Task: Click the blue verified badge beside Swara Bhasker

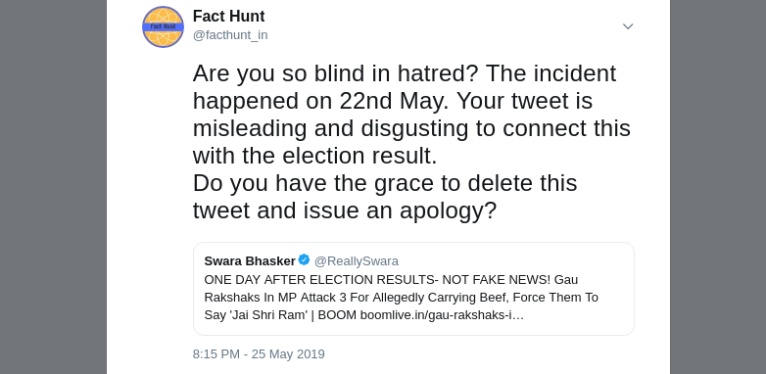Action: (304, 260)
